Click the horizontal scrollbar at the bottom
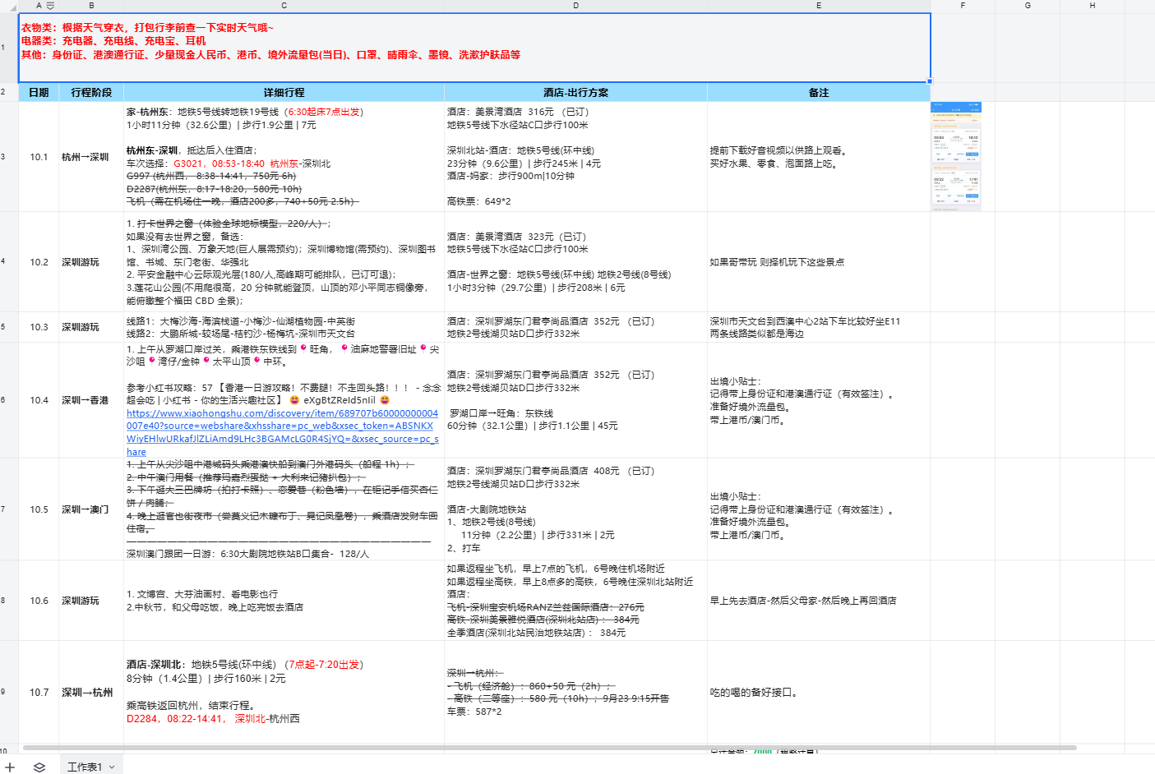Screen dimensions: 1155x774 pos(549,748)
